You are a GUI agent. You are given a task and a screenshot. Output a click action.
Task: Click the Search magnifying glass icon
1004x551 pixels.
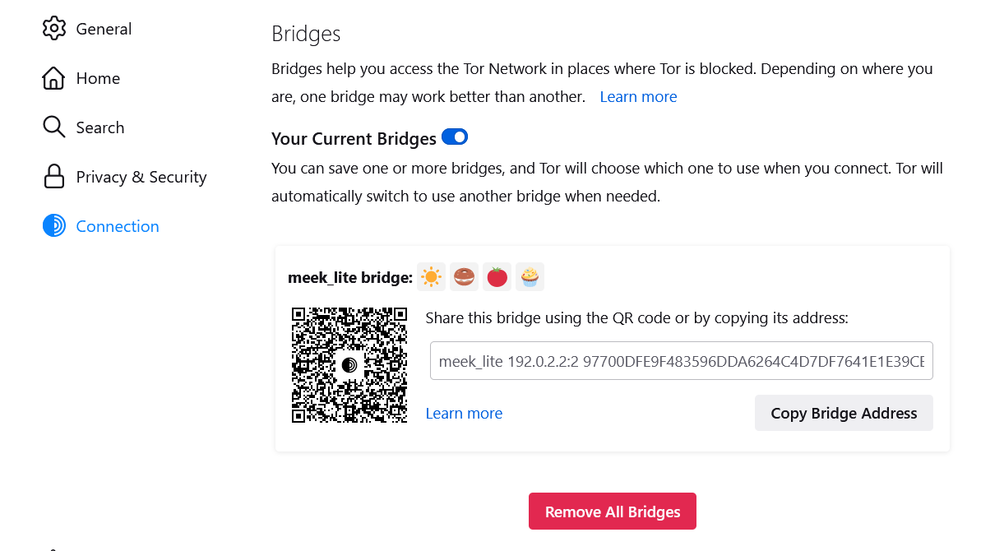tap(53, 127)
